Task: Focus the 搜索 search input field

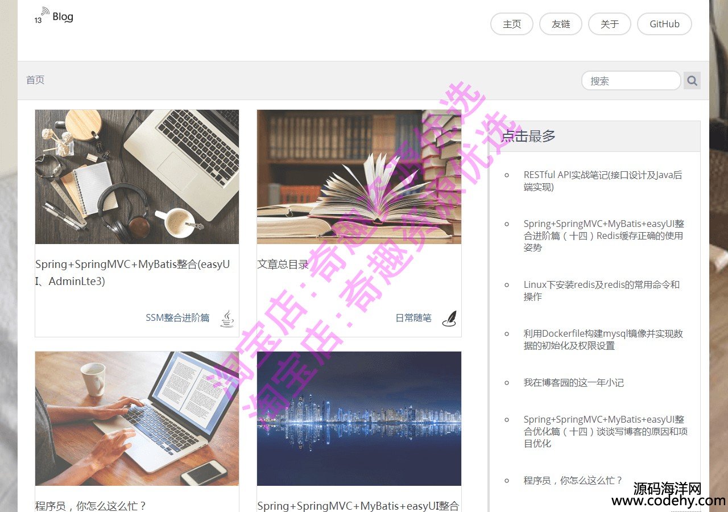Action: [x=631, y=81]
